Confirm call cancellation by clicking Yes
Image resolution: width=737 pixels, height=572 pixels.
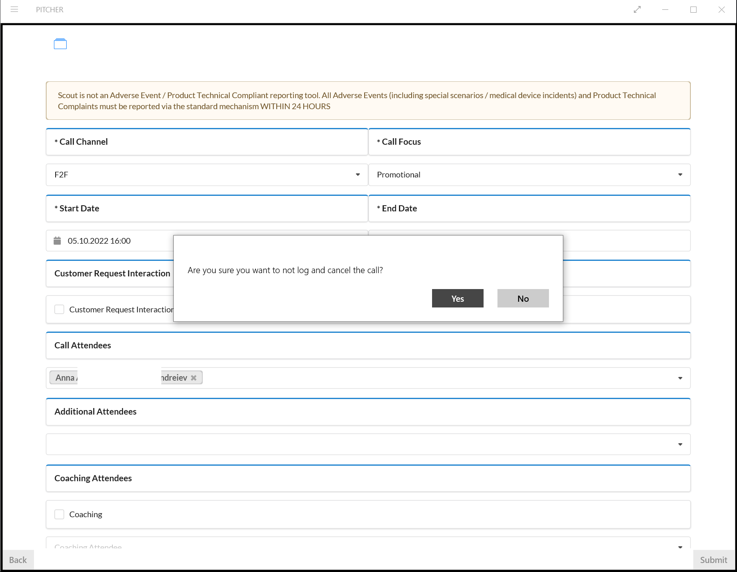click(457, 298)
